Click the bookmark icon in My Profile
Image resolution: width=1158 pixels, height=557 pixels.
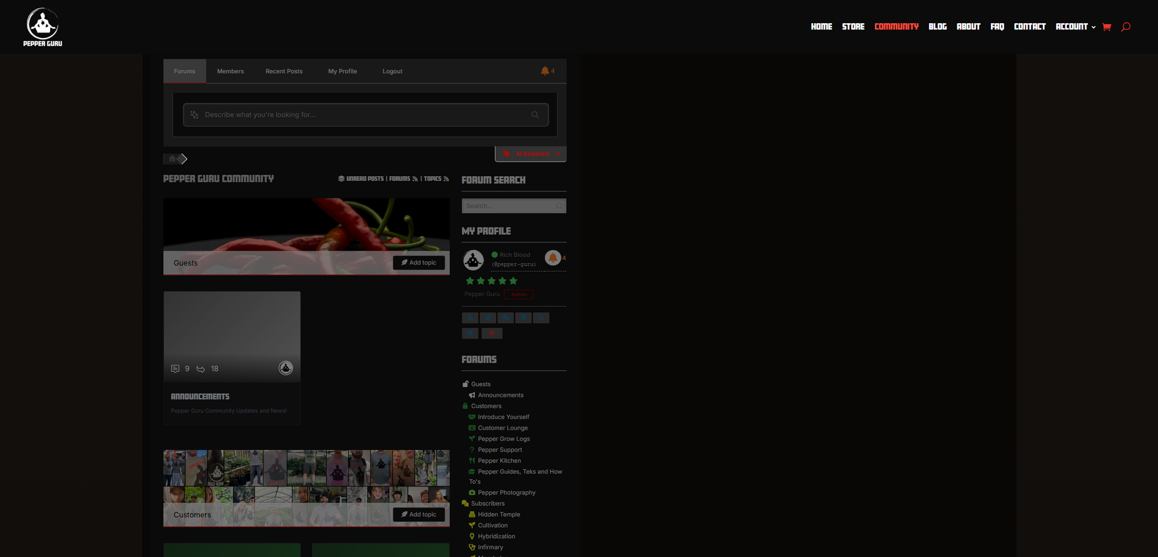(x=523, y=318)
